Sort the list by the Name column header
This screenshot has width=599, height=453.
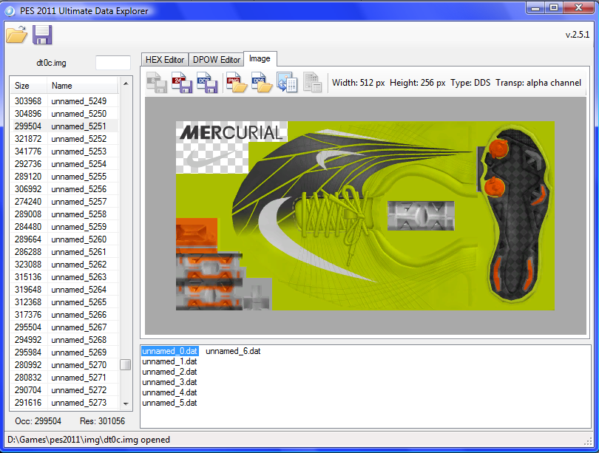[83, 86]
